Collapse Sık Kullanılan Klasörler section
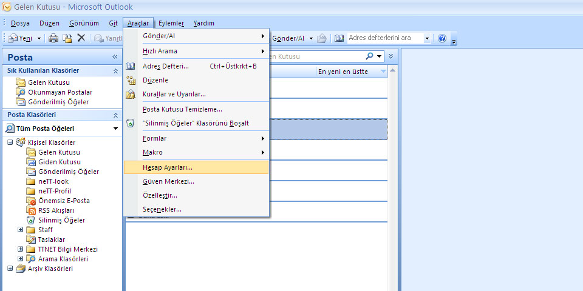Viewport: 583px width, 291px height. (x=115, y=71)
